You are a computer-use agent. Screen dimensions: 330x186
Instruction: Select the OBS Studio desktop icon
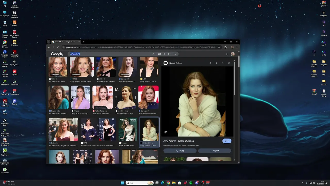tap(14, 82)
